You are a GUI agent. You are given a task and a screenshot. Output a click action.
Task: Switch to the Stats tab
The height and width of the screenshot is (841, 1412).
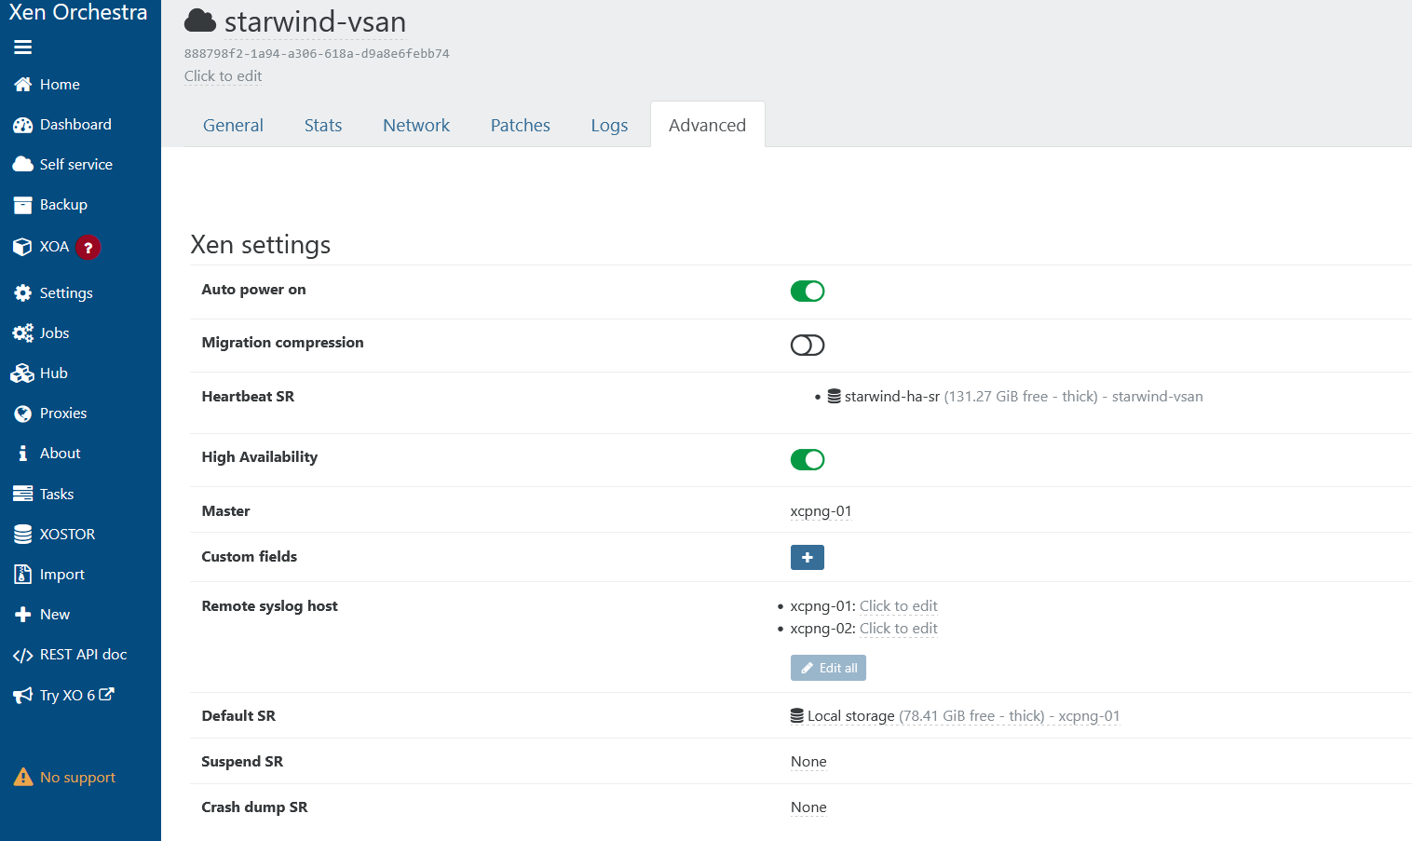(x=323, y=125)
